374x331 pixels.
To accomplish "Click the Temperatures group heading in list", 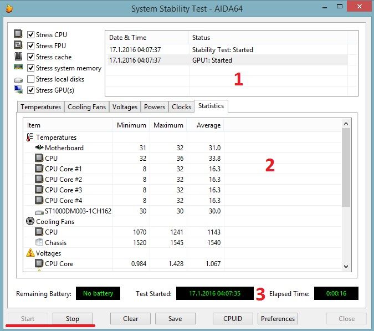I will coord(57,137).
